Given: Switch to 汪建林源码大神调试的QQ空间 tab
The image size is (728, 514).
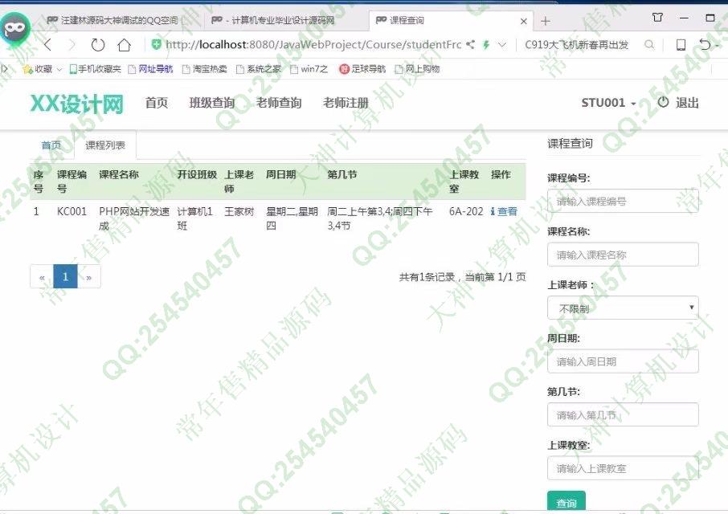Looking at the screenshot, I should point(112,20).
